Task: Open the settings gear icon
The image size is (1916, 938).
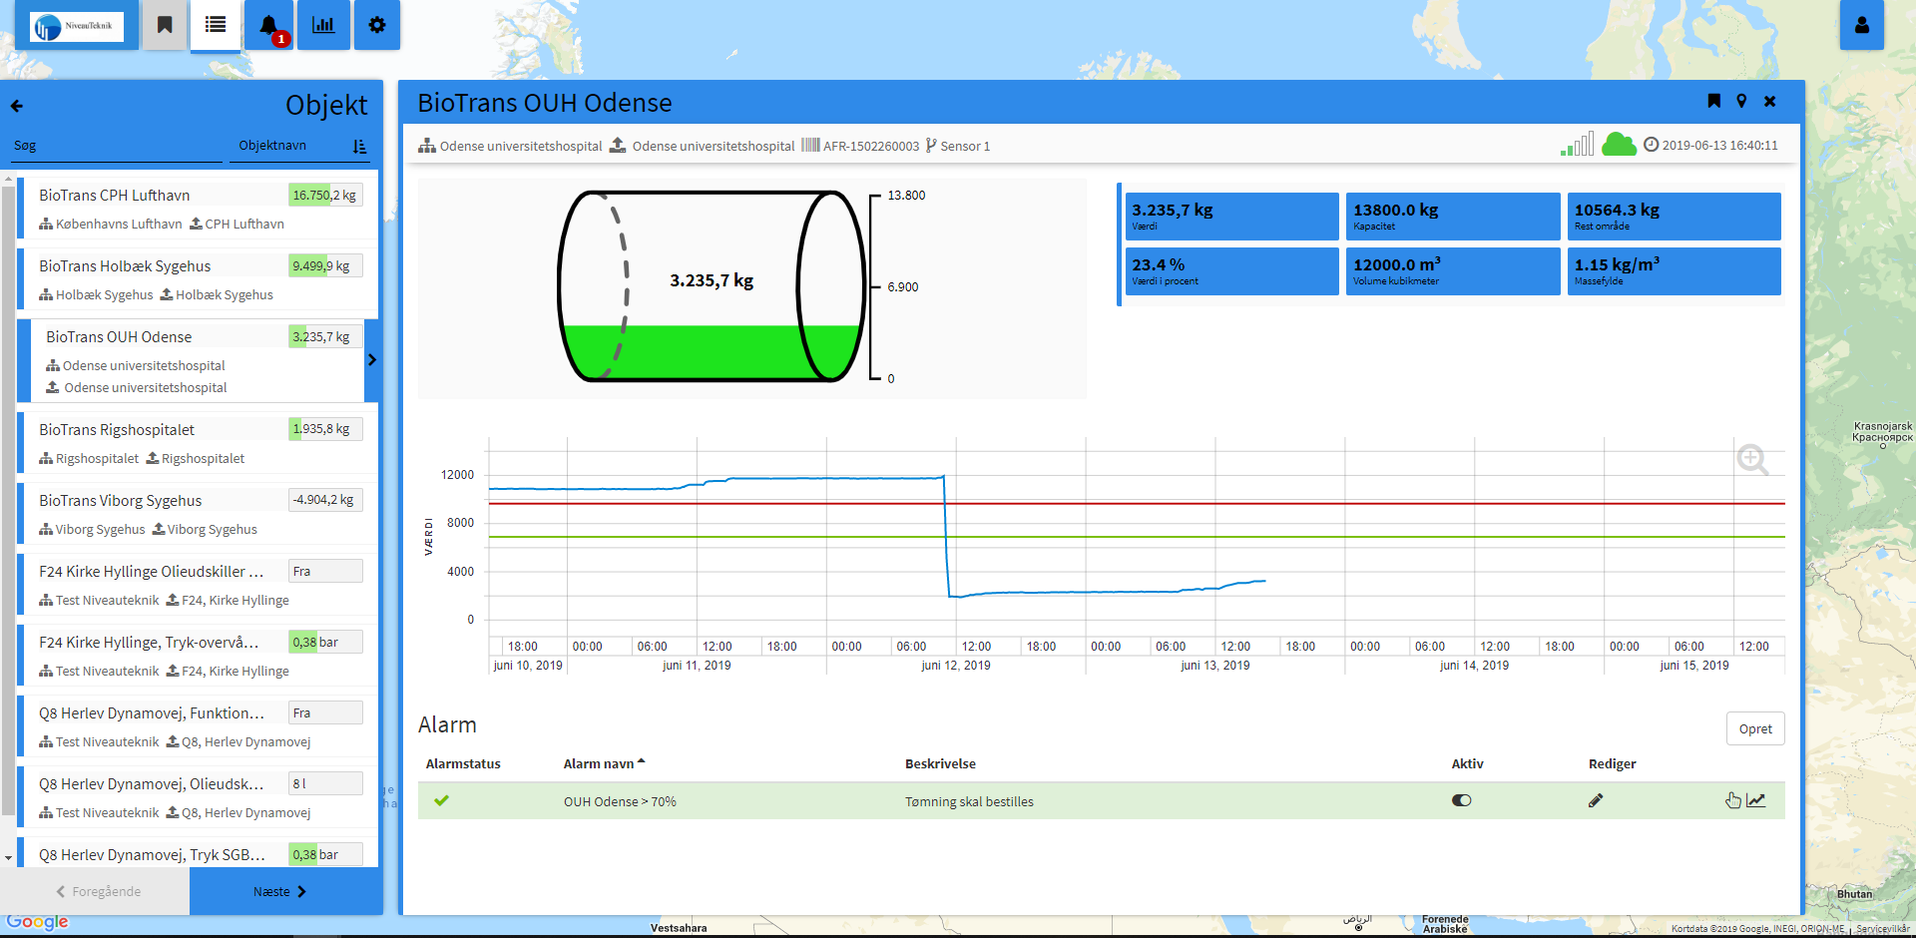Action: 377,25
